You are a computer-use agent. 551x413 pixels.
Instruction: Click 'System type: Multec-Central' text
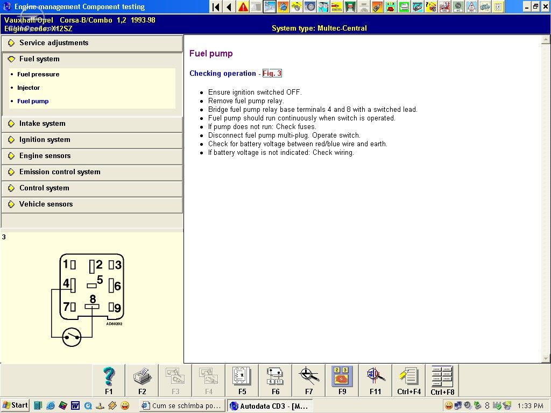tap(319, 29)
